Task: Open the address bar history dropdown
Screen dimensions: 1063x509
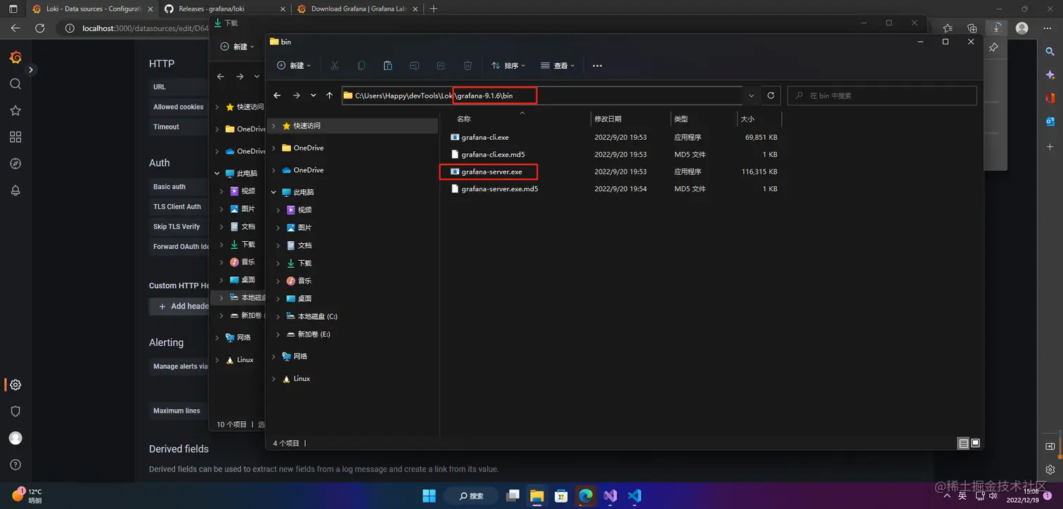Action: point(752,96)
